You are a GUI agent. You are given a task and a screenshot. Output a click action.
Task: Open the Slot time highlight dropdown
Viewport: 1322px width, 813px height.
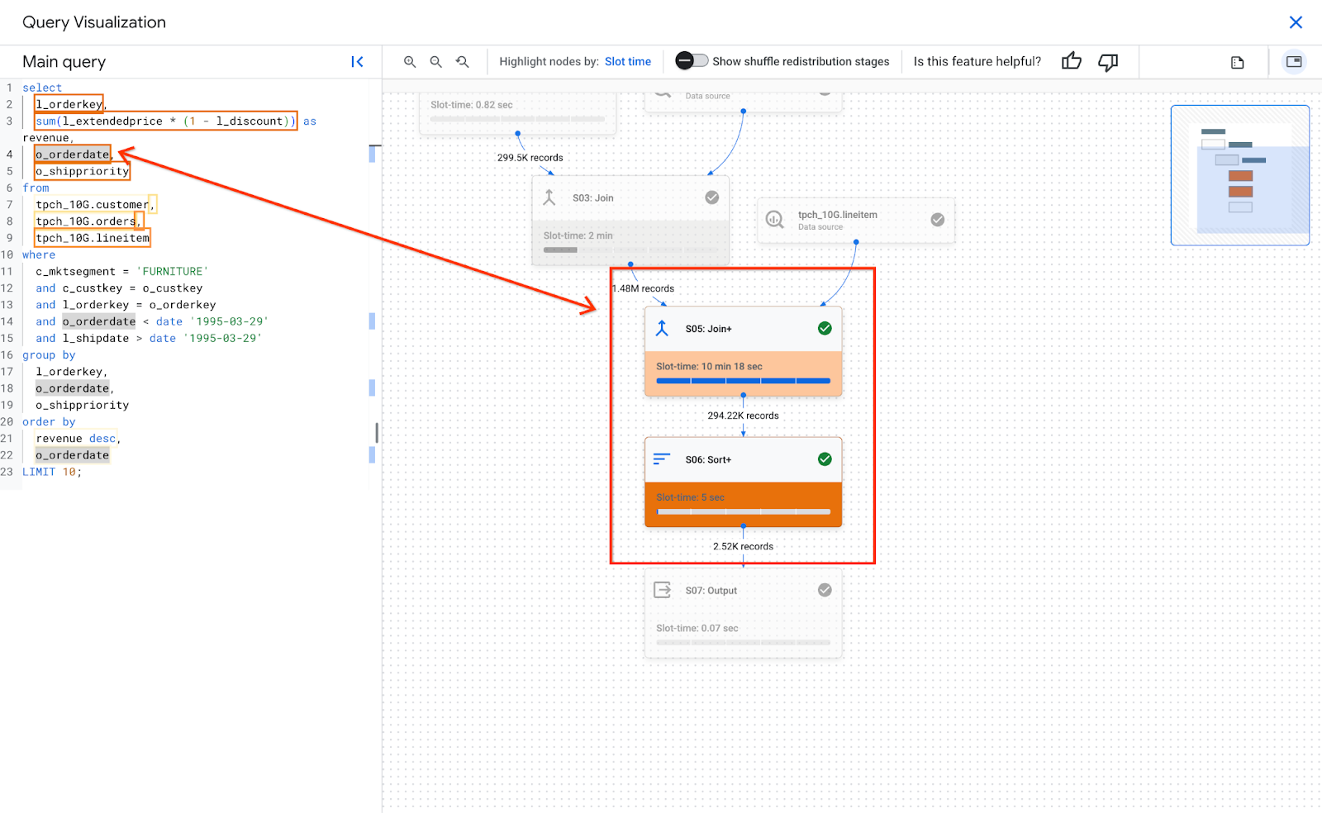tap(628, 61)
